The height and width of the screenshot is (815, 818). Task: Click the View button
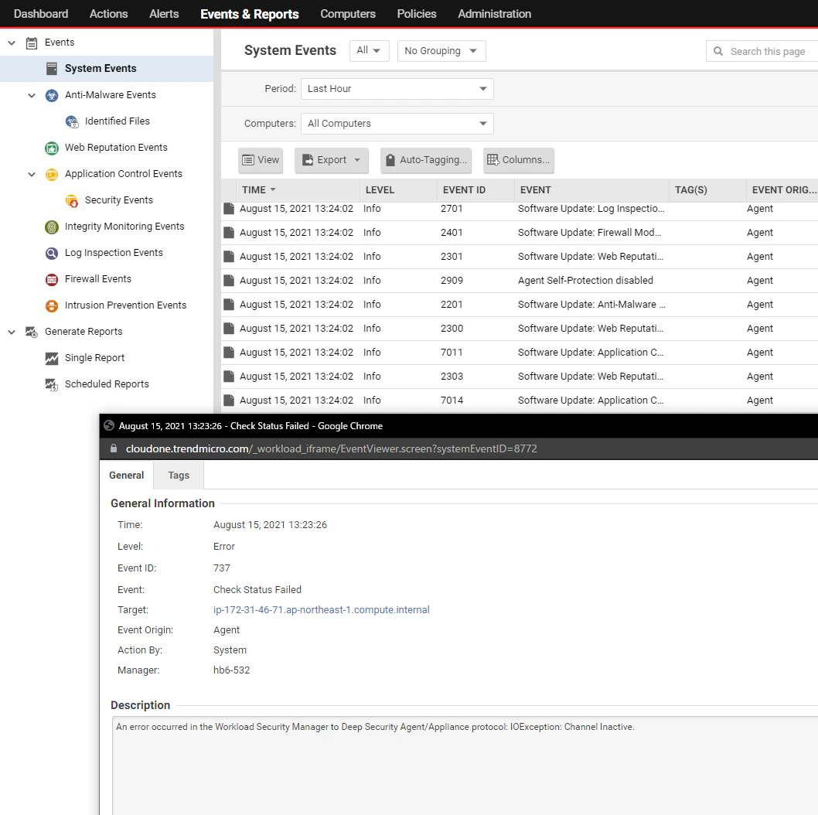(x=261, y=160)
